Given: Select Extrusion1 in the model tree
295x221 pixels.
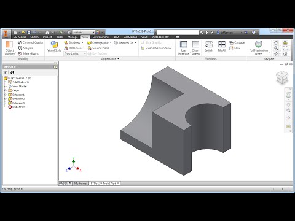Looking at the screenshot, I should tap(17, 95).
